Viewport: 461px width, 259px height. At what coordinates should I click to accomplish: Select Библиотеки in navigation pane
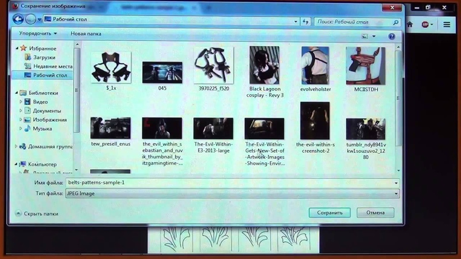coord(43,93)
